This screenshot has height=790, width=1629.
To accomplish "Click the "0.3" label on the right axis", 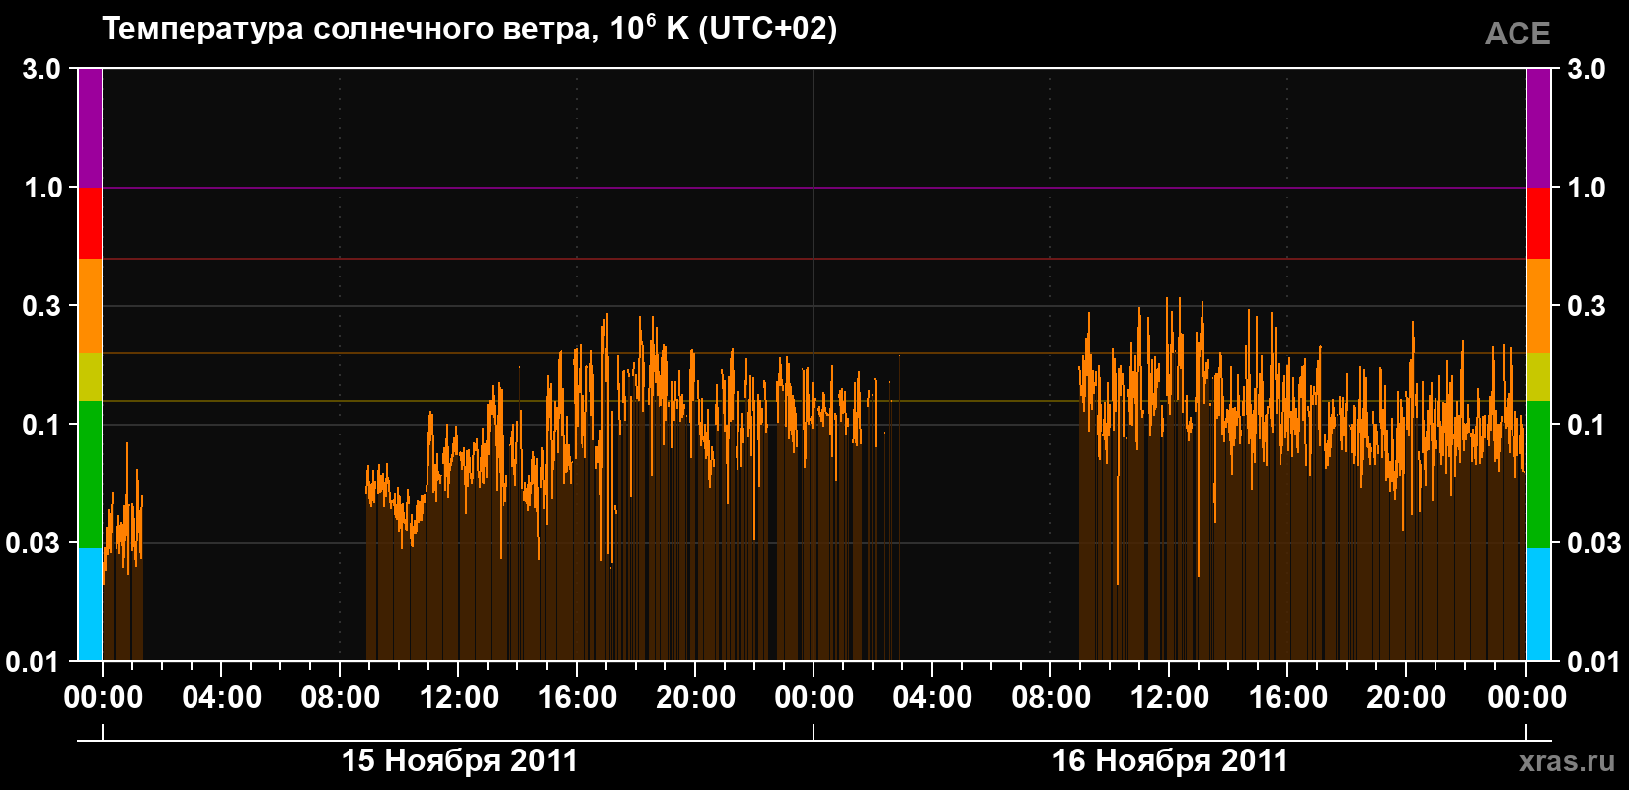I will [x=1587, y=306].
